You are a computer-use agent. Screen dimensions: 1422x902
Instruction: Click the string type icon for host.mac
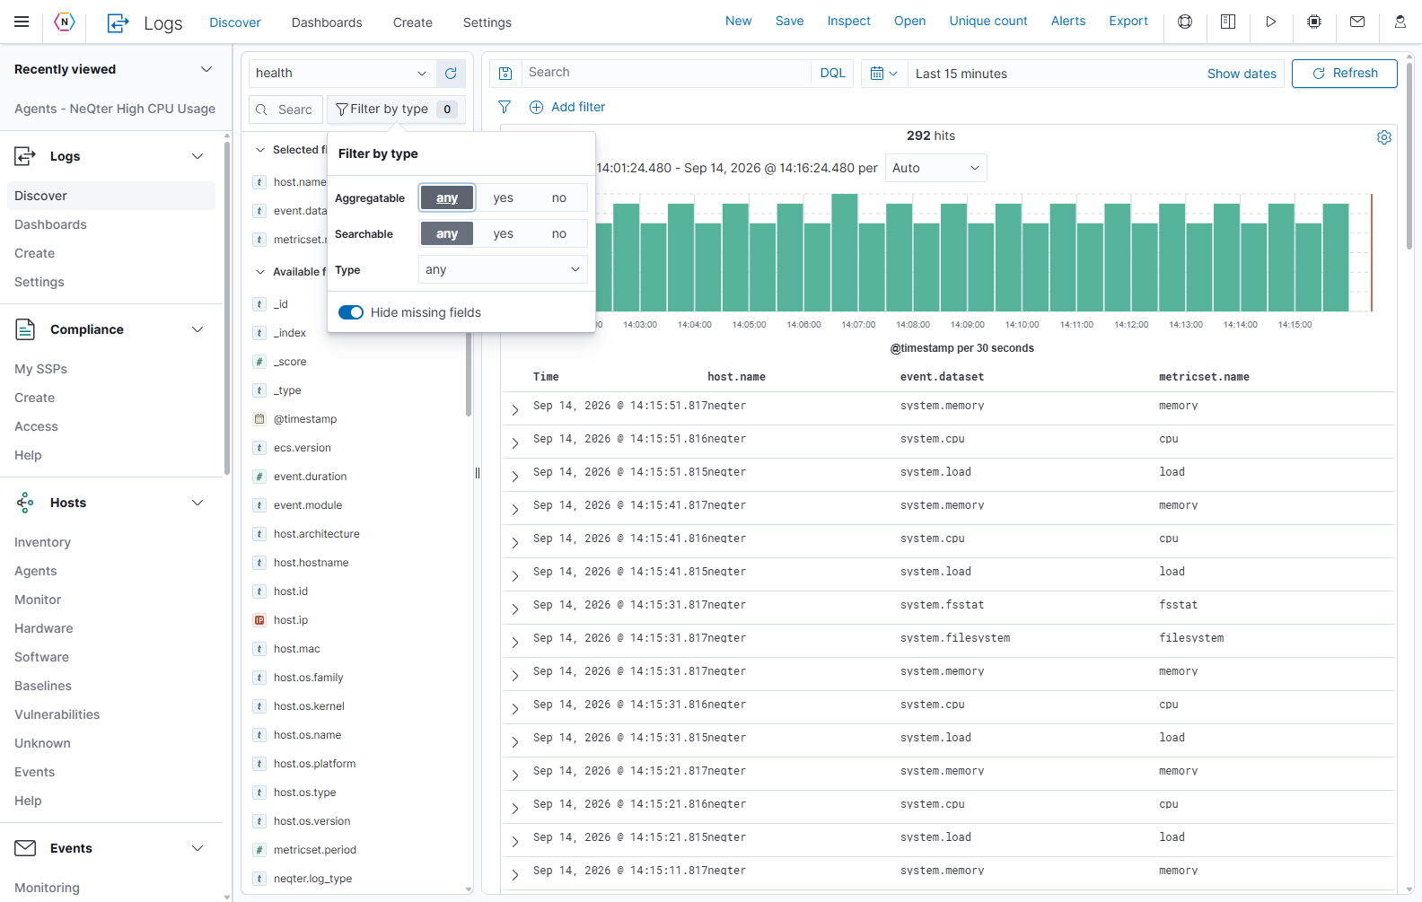[x=259, y=649]
